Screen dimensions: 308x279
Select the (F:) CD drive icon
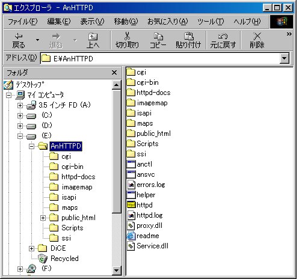click(31, 269)
